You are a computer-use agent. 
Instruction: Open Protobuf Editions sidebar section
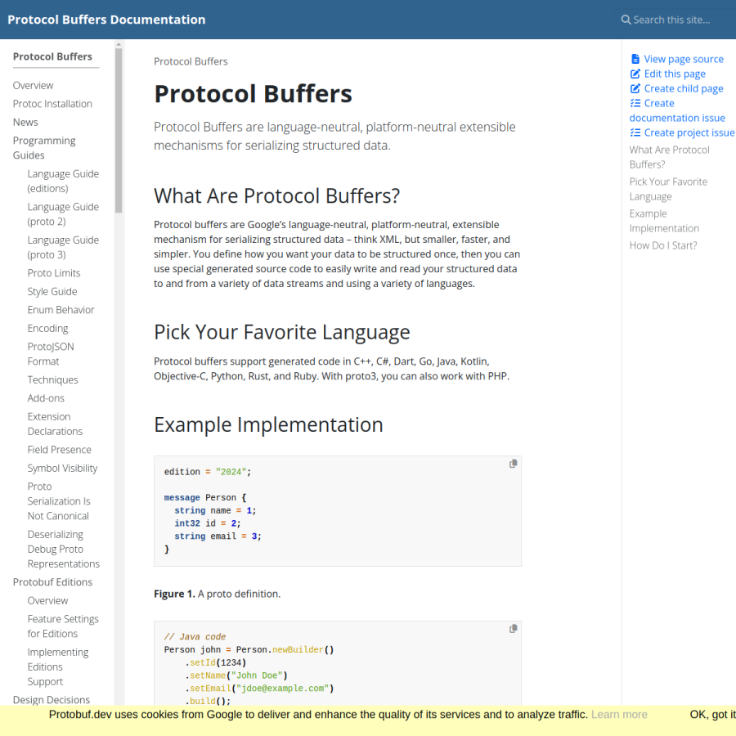click(x=52, y=582)
